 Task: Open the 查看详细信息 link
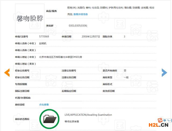click(x=80, y=14)
